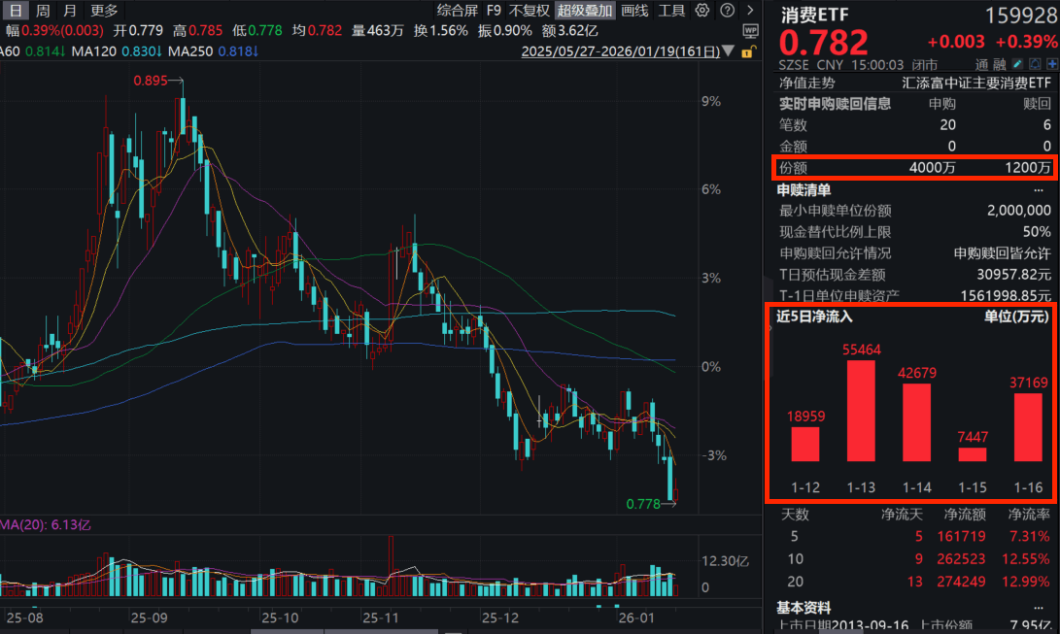Open chart settings via gear icon
The width and height of the screenshot is (1060, 634).
(702, 11)
